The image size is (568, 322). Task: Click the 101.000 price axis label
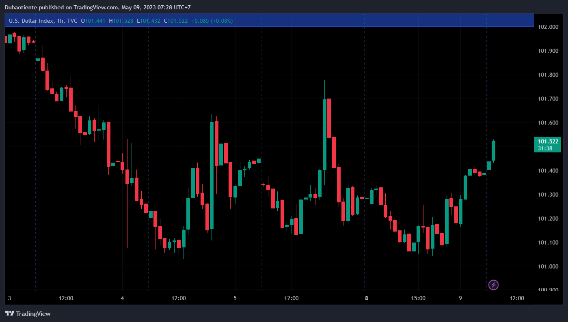(548, 266)
